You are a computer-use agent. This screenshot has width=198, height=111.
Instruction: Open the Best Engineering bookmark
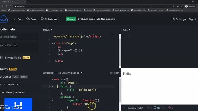pos(121,10)
